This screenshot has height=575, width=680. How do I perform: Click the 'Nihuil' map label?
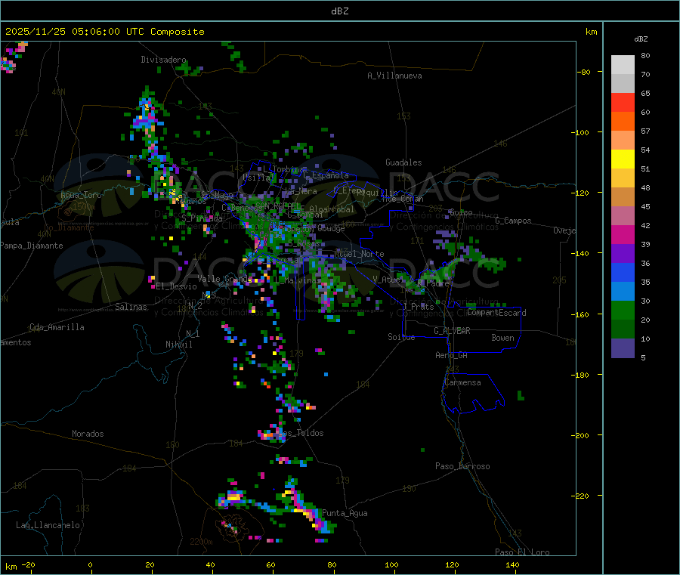tap(179, 345)
